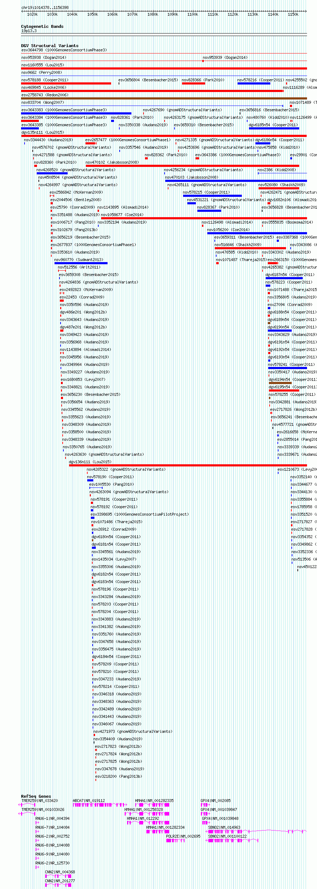317x889 pixels.
Task: Click the blue bar under nsv578216 (Cooper2011)
Action: click(254, 83)
